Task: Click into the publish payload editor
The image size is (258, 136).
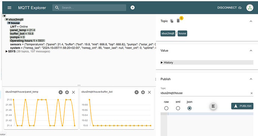Action: [x=210, y=124]
